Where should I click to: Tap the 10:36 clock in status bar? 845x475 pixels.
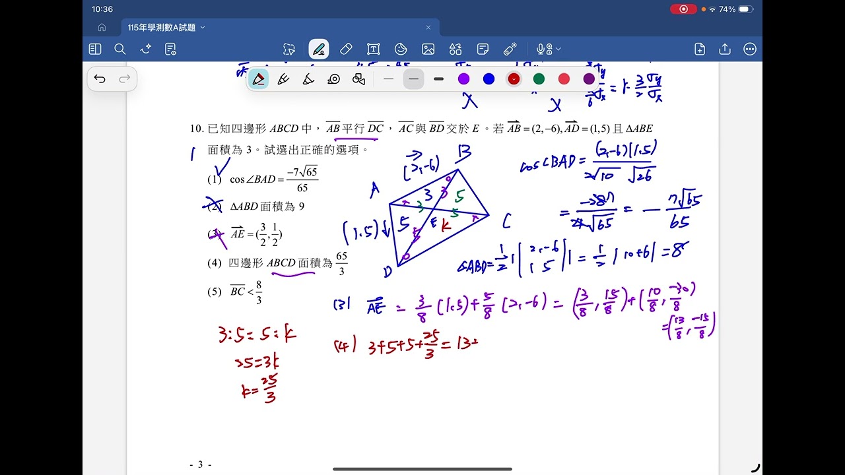tap(102, 9)
